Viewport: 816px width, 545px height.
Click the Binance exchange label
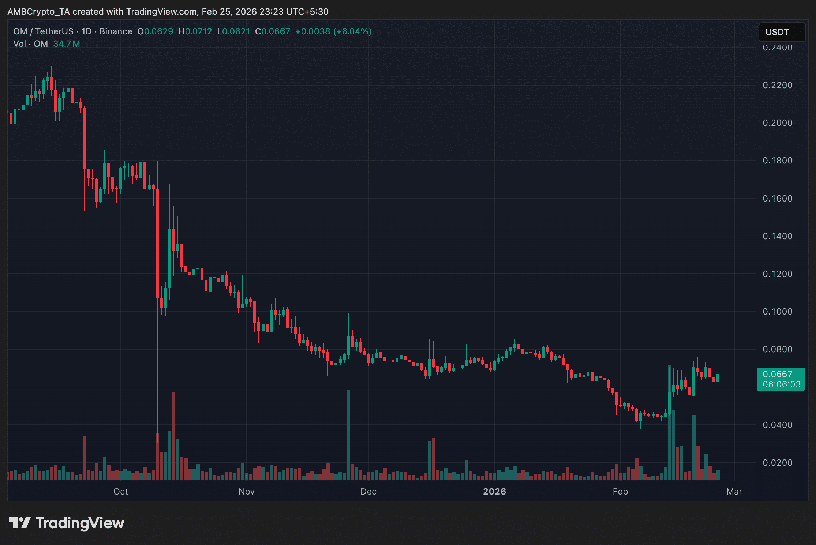tap(115, 31)
